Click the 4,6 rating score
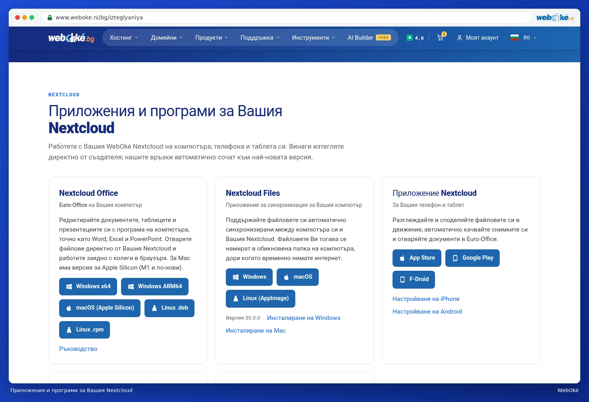The image size is (589, 402). click(x=420, y=38)
